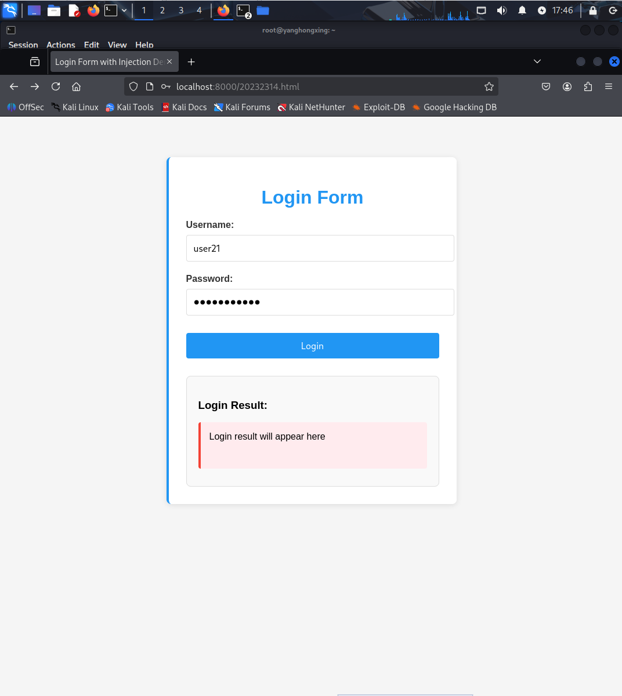
Task: Click the Password input field
Action: (320, 302)
